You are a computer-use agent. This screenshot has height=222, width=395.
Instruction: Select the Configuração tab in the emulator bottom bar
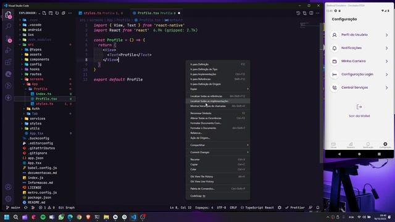pos(385,145)
